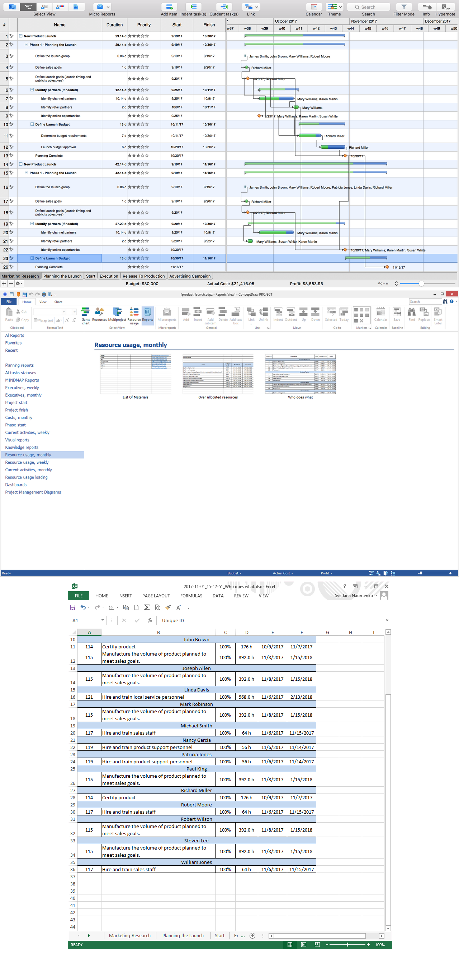Image resolution: width=459 pixels, height=953 pixels.
Task: Open Project Management Diagrams link
Action: tap(33, 492)
